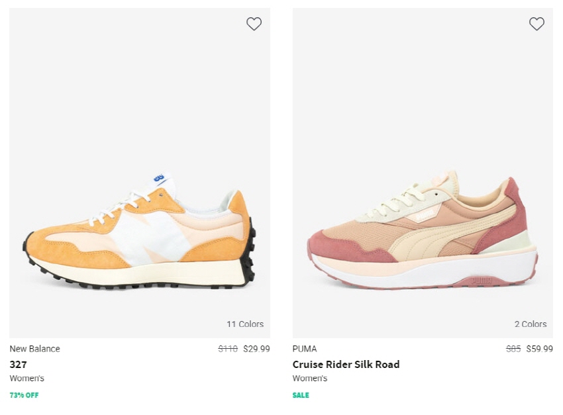Click the 73% OFF badge
Viewport: 563px width, 415px height.
pyautogui.click(x=24, y=395)
